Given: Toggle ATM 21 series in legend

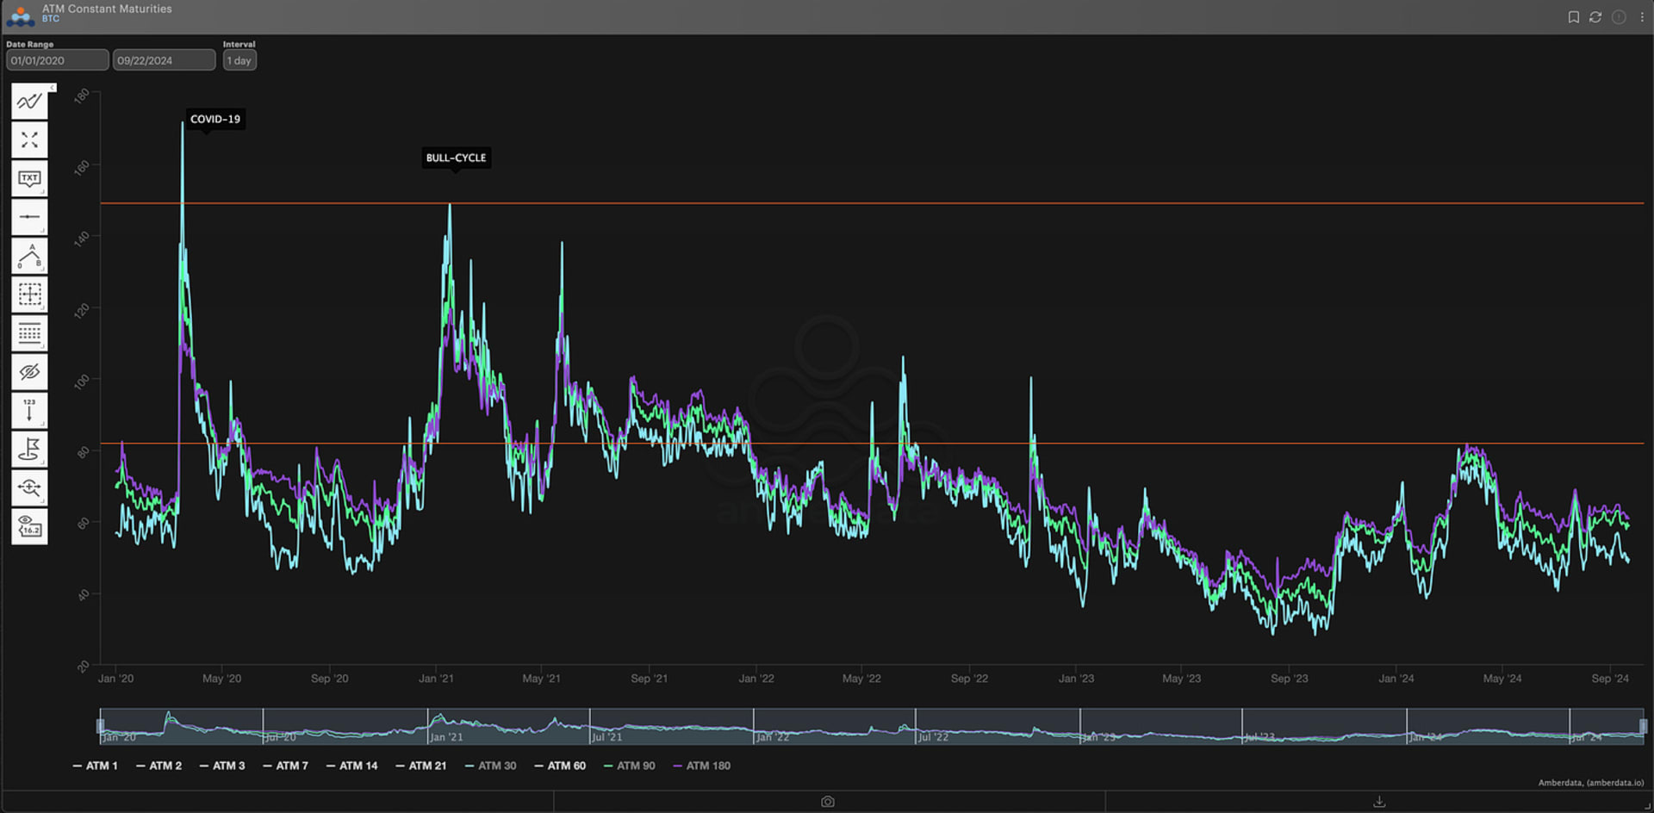Looking at the screenshot, I should click(421, 766).
